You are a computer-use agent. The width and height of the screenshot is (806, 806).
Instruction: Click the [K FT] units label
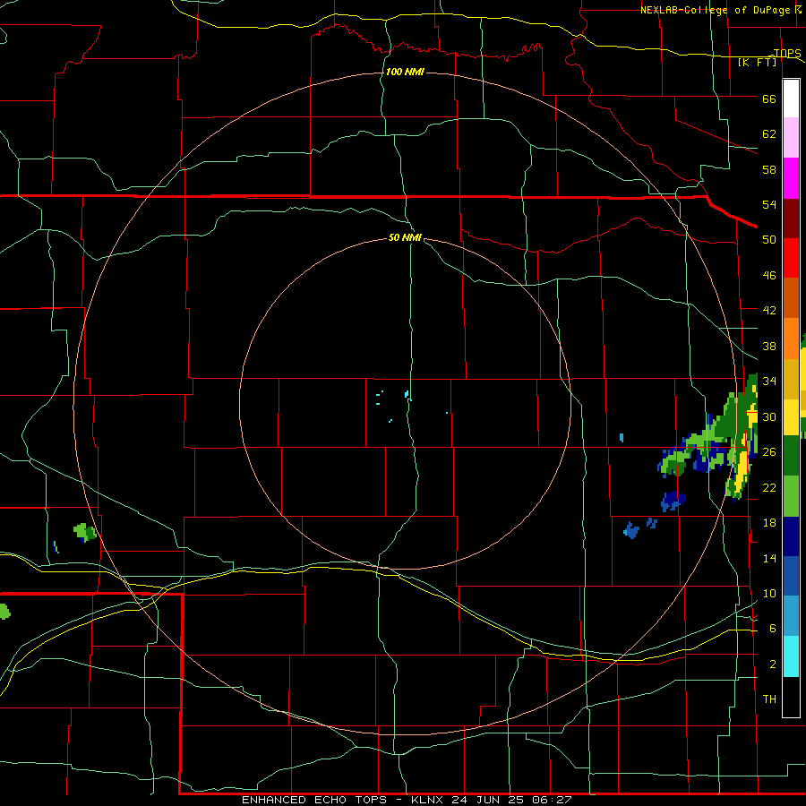[x=757, y=62]
